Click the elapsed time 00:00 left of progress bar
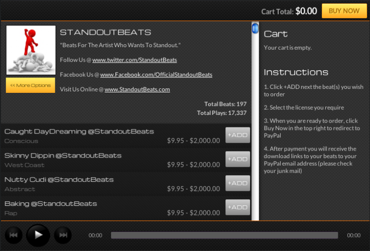Image resolution: width=370 pixels, height=251 pixels. point(95,235)
